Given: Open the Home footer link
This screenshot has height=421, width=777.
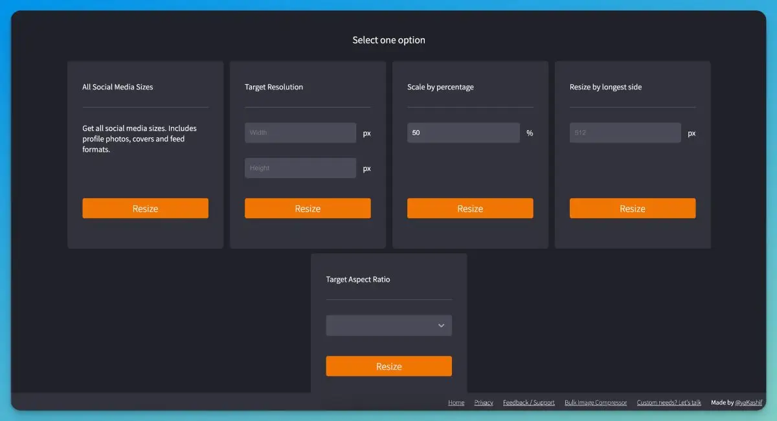Looking at the screenshot, I should click(456, 402).
